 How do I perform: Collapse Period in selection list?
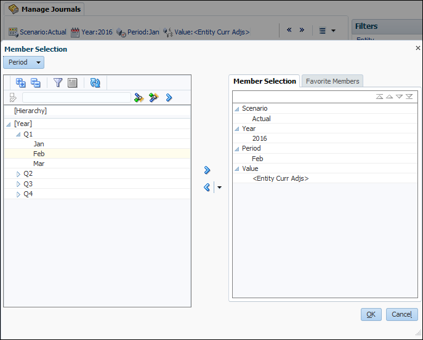236,149
